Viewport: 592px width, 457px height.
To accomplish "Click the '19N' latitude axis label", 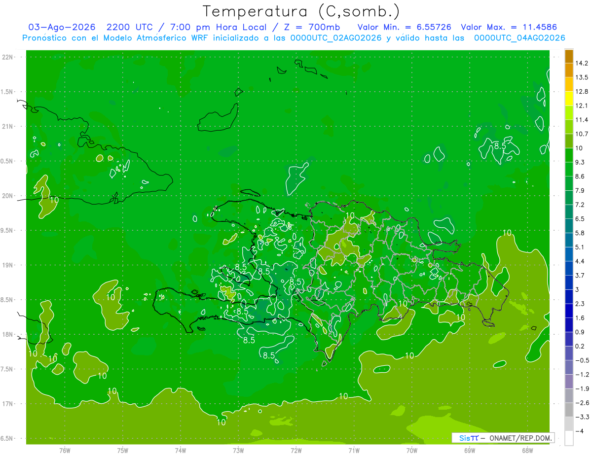I will click(x=8, y=265).
